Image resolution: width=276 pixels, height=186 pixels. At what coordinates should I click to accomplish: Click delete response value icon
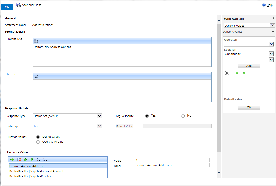19,160
